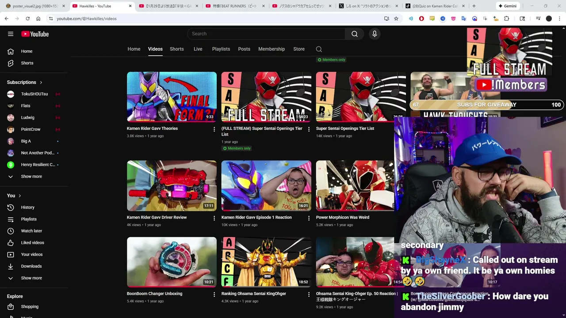Viewport: 566px width, 318px height.
Task: Open Power Morphicon Was Weird title
Action: pyautogui.click(x=343, y=217)
